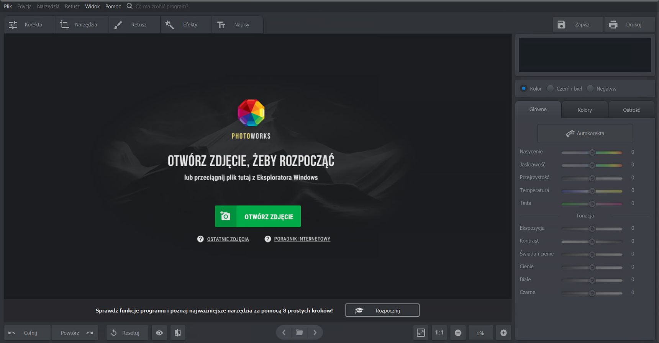Adjust the Kontrast slider
Viewport: 659px width, 343px height.
tap(592, 242)
